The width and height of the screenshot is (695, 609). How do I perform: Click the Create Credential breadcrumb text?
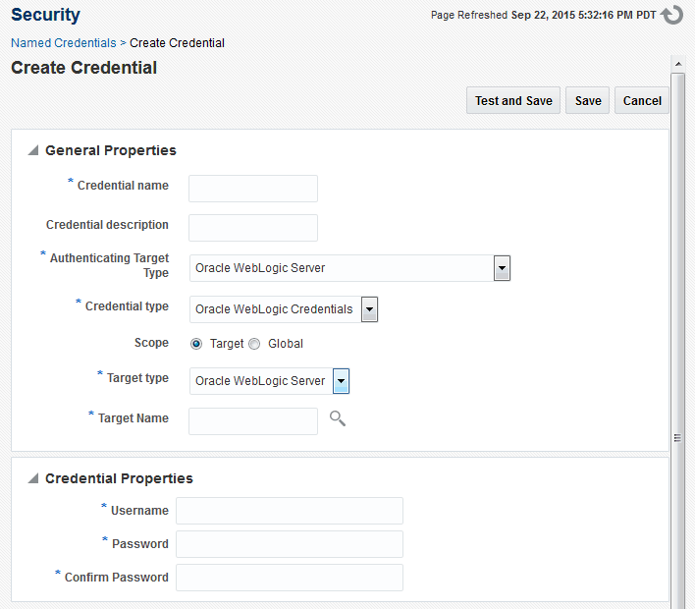click(177, 43)
